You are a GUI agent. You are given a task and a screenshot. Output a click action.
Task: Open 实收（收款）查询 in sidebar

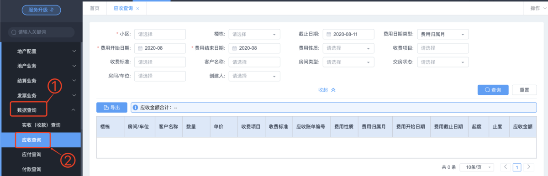(41, 125)
